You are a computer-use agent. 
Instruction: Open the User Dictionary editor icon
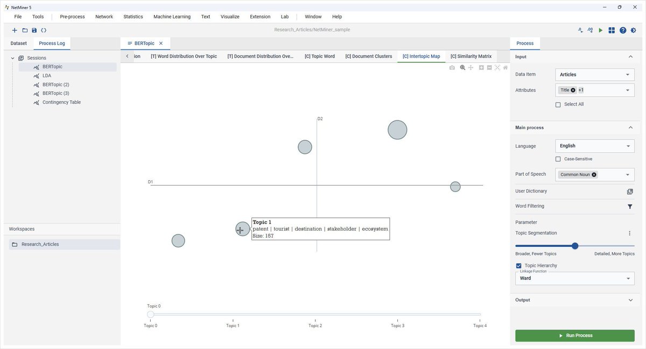(630, 191)
